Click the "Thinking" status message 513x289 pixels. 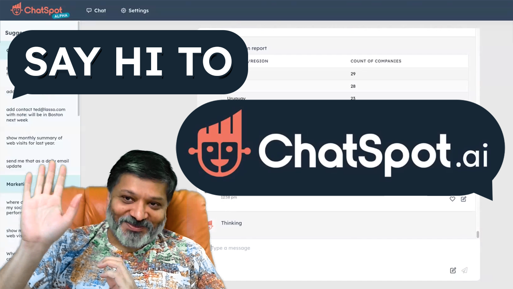coord(232,223)
